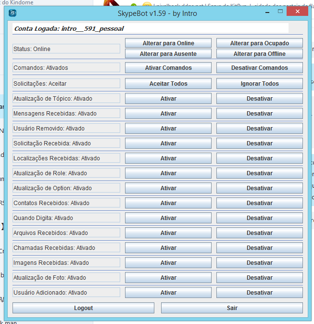Ativar Localizações Recebidas
Viewport: 314px width, 324px height.
click(168, 158)
